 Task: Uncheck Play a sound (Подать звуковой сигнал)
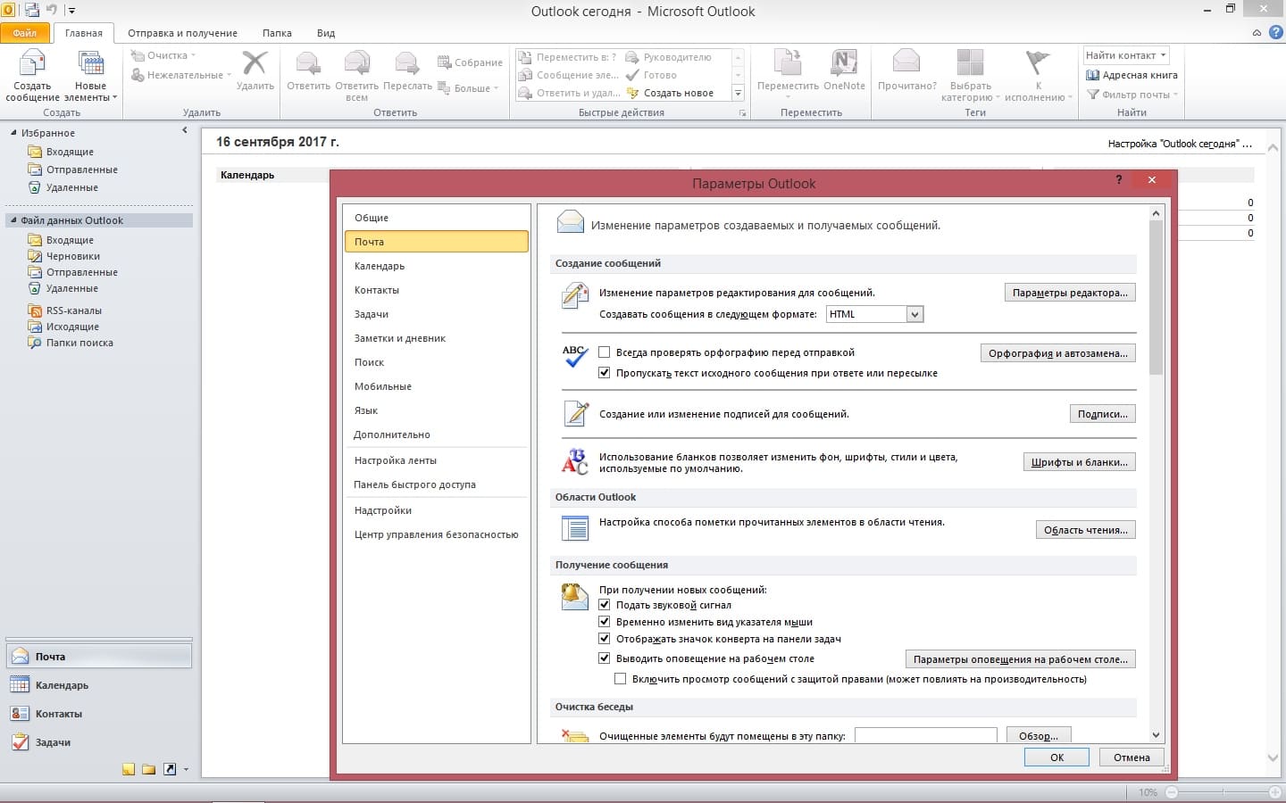coord(605,605)
